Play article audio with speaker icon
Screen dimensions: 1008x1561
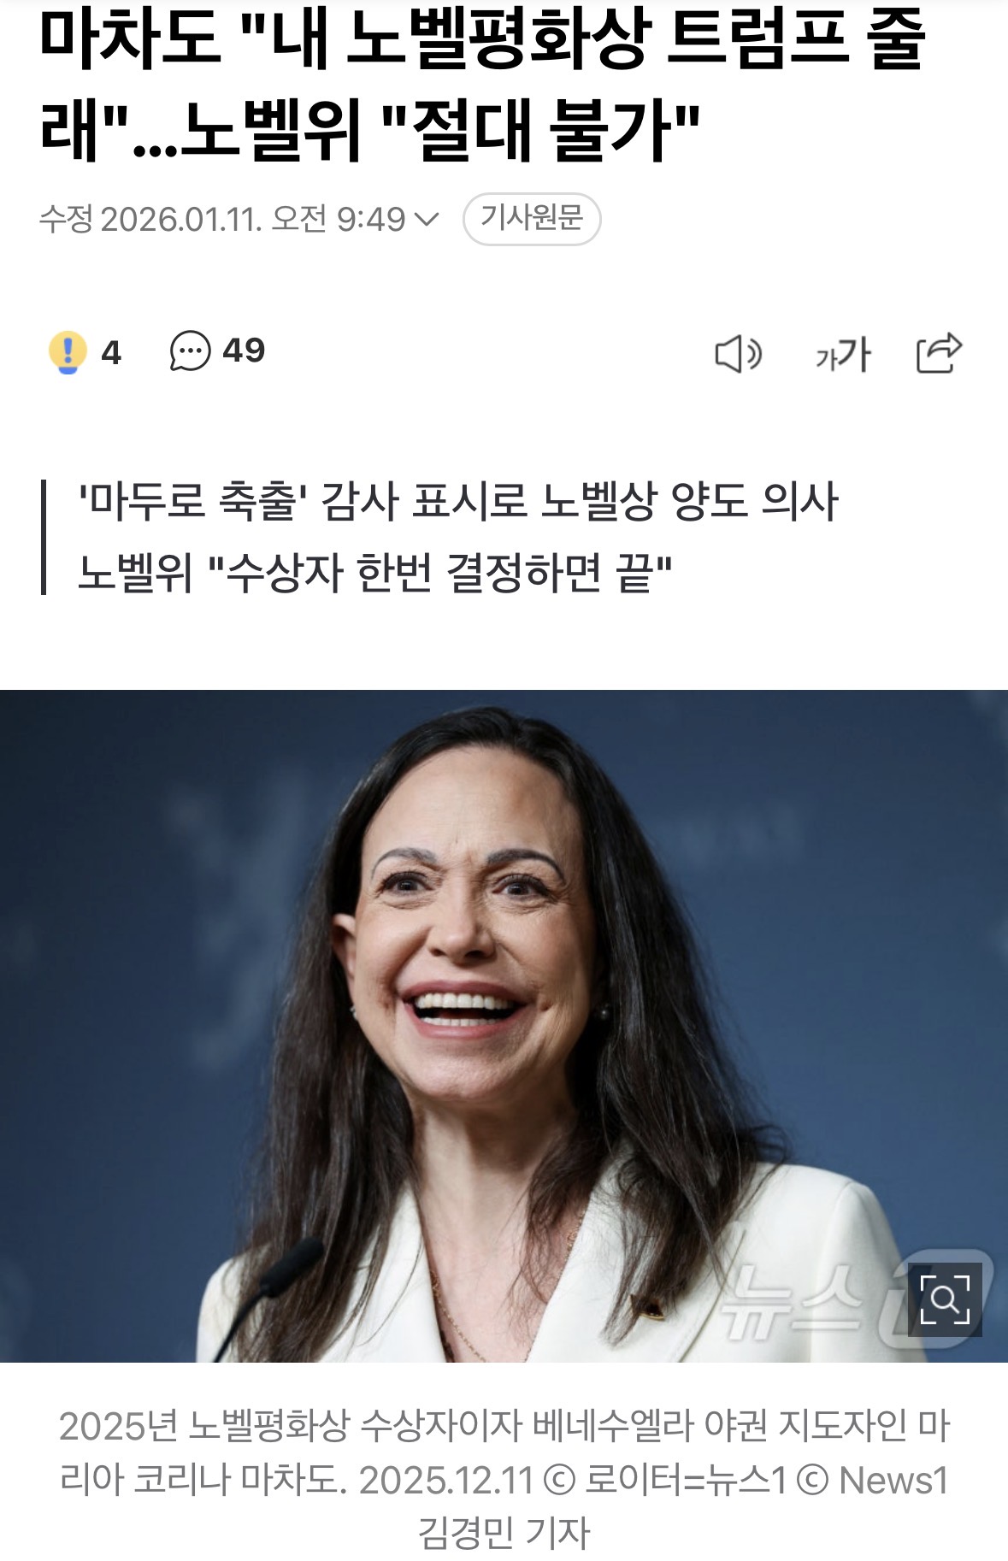[x=738, y=353]
